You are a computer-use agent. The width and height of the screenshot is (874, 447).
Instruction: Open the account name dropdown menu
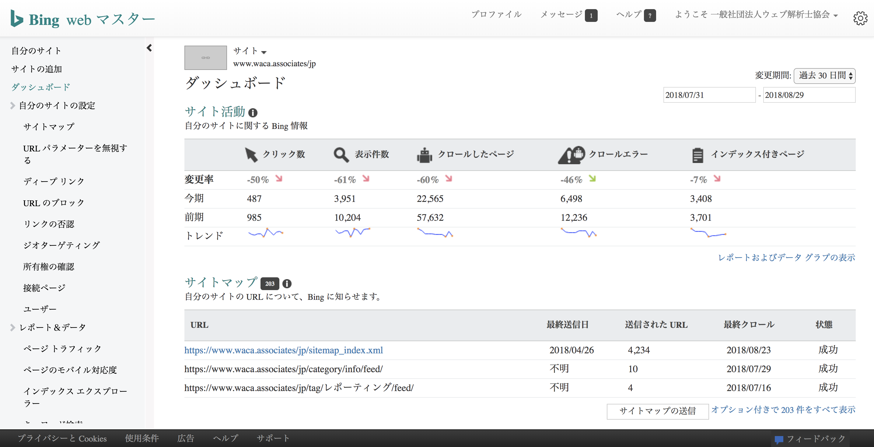click(x=756, y=15)
